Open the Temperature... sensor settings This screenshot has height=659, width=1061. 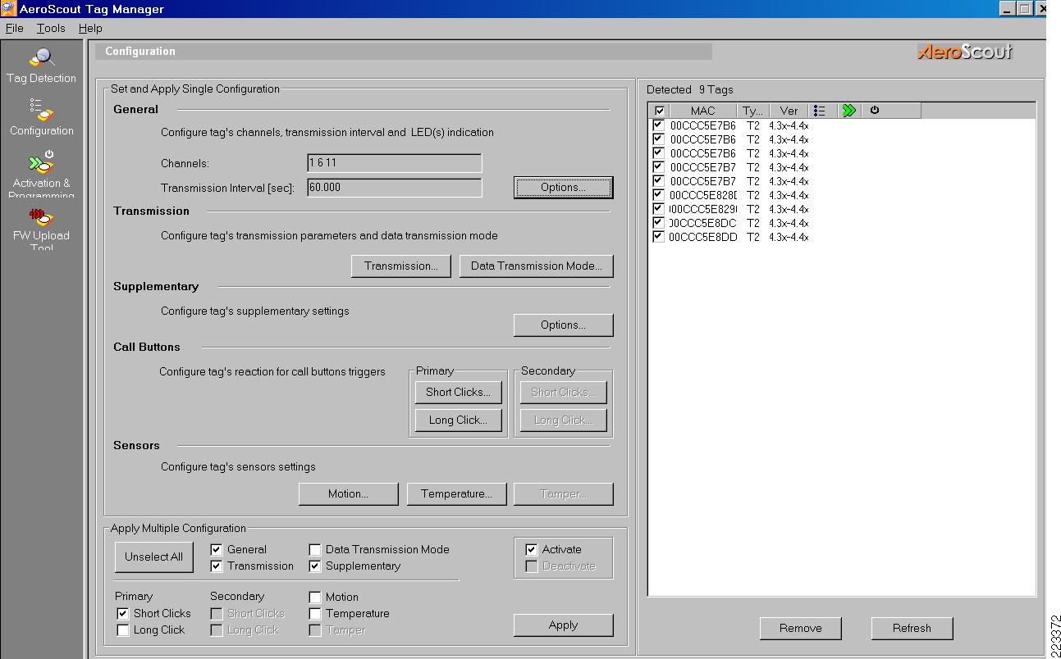pos(456,493)
